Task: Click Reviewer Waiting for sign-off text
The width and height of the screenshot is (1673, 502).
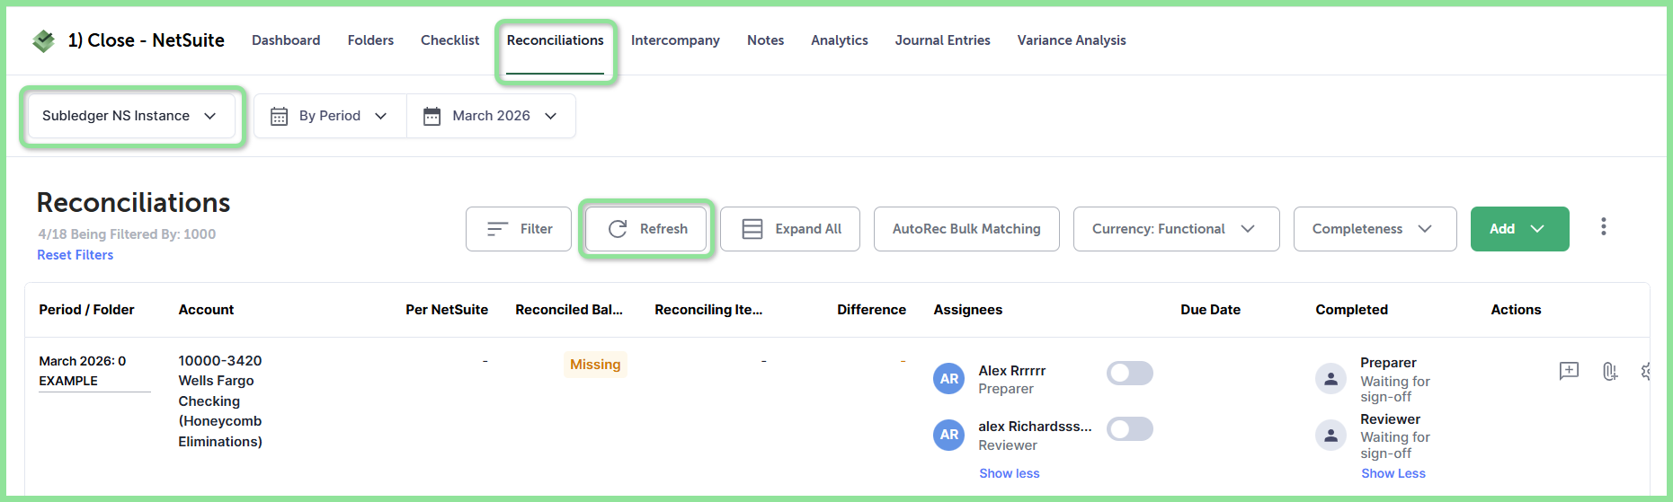Action: [x=1395, y=436]
